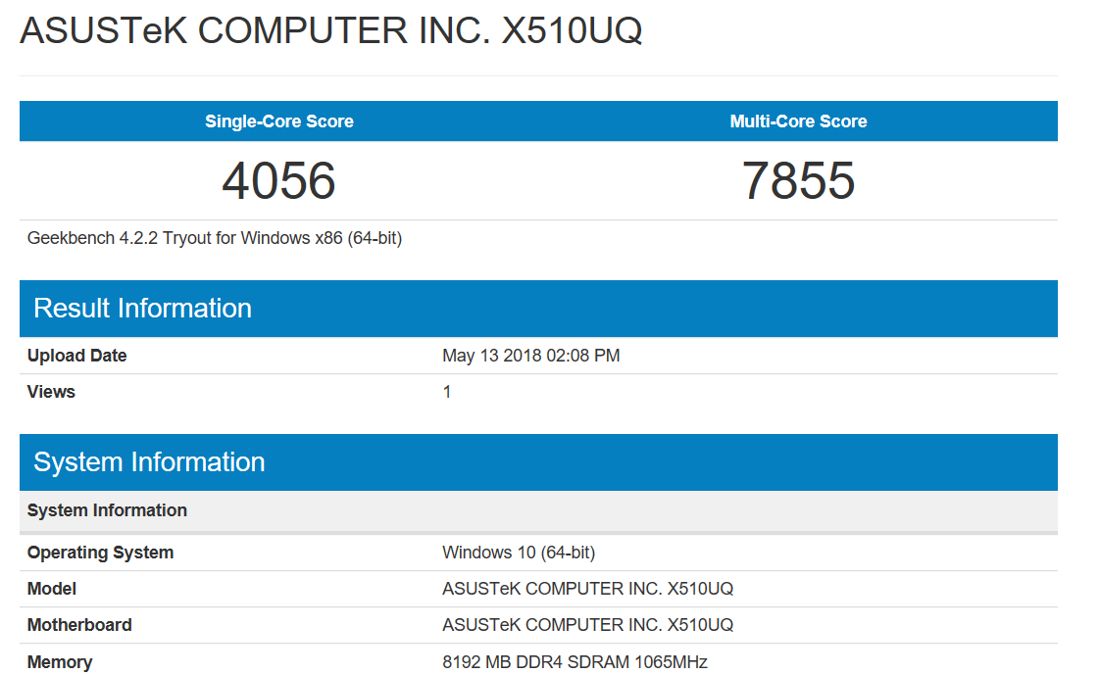
Task: Click the Operating System row label
Action: pyautogui.click(x=100, y=553)
